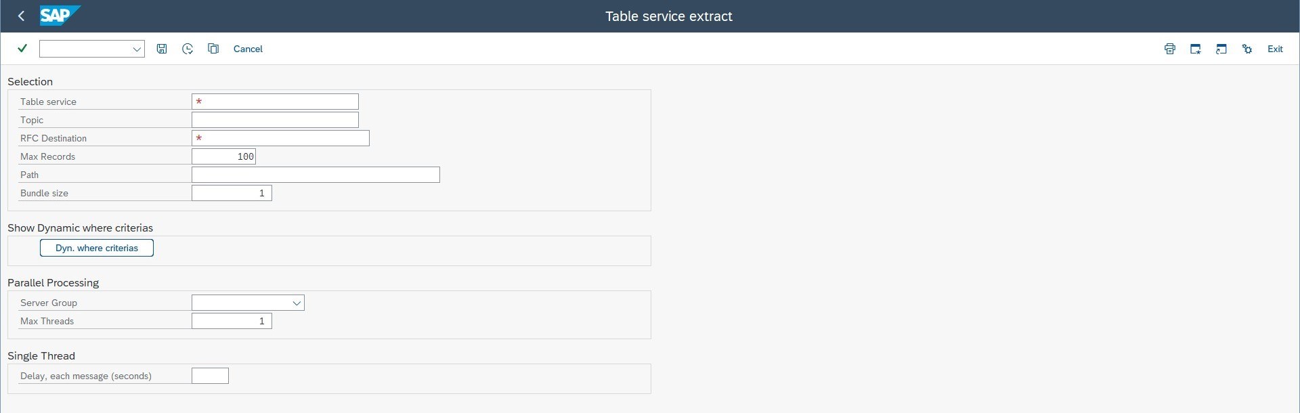
Task: Click the Delay, each message seconds field
Action: pos(210,376)
